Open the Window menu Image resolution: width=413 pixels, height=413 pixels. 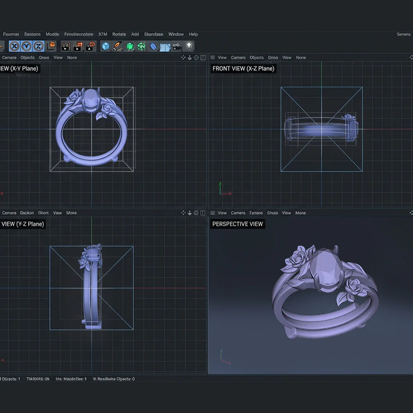[x=176, y=34]
